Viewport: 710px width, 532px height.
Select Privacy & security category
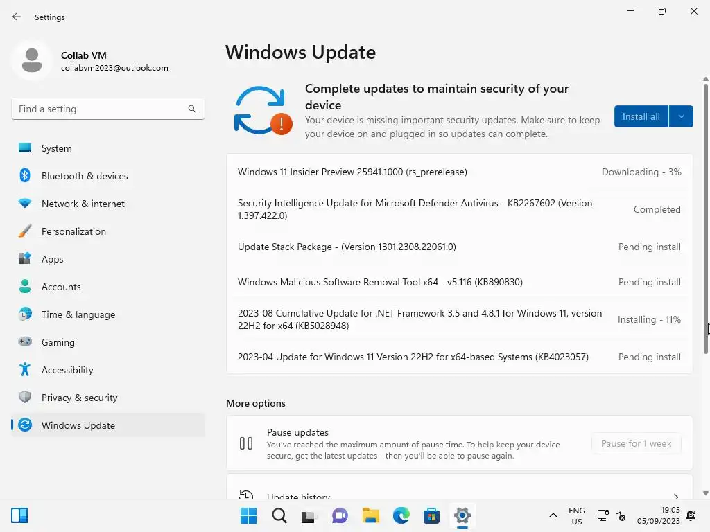(107, 397)
